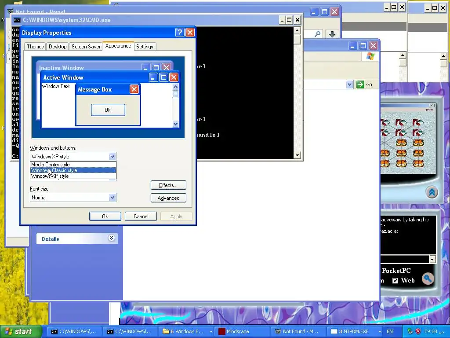Open the Explorer address bar dropdown
The width and height of the screenshot is (450, 338).
point(349,84)
